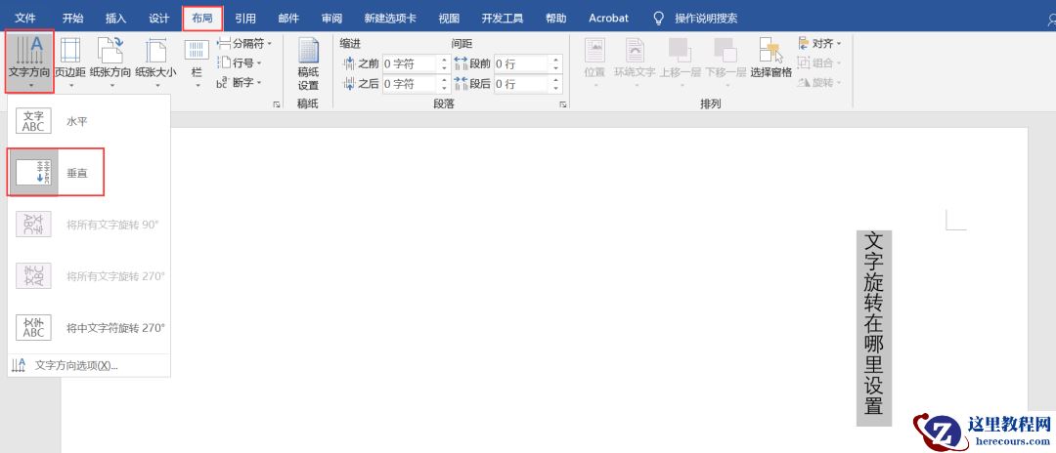The width and height of the screenshot is (1056, 453).
Task: Switch to the 视图 tab
Action: click(449, 19)
